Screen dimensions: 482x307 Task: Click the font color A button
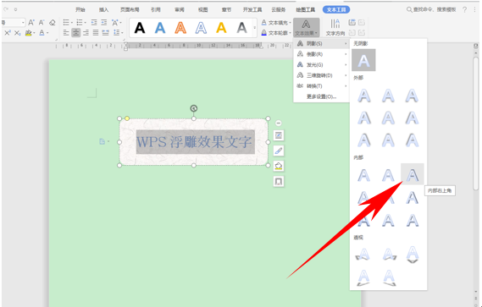[x=42, y=32]
